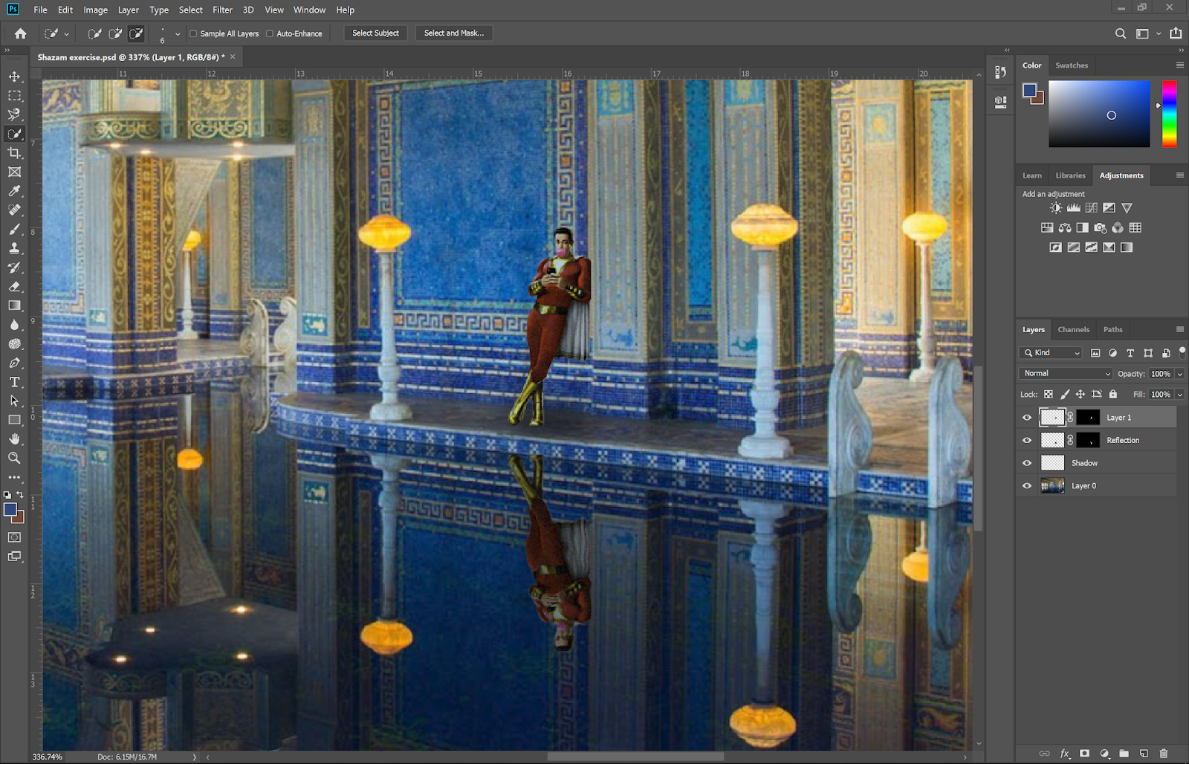Image resolution: width=1189 pixels, height=764 pixels.
Task: Open the Filter menu
Action: tap(222, 10)
